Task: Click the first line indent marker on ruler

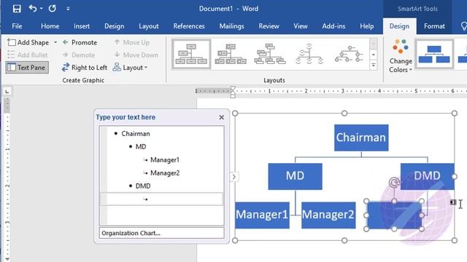Action: pyautogui.click(x=233, y=90)
